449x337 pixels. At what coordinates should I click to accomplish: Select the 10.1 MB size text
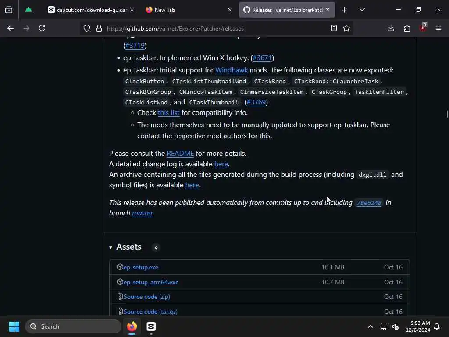(333, 267)
